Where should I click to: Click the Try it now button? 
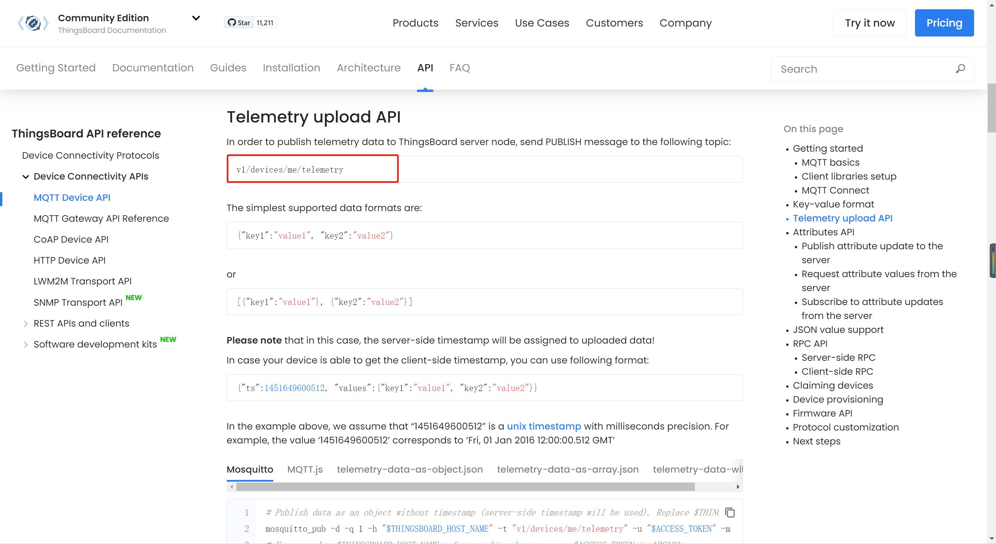click(870, 23)
